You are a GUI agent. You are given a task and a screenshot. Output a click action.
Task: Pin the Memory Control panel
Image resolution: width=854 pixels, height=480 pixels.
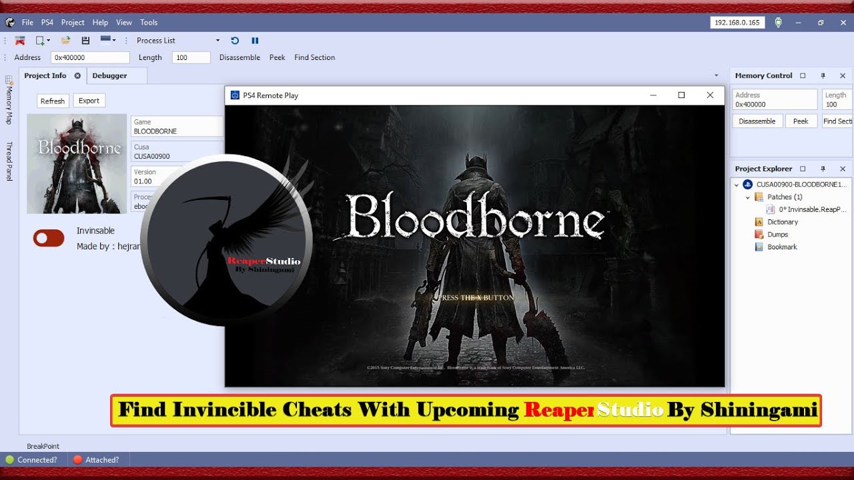823,76
